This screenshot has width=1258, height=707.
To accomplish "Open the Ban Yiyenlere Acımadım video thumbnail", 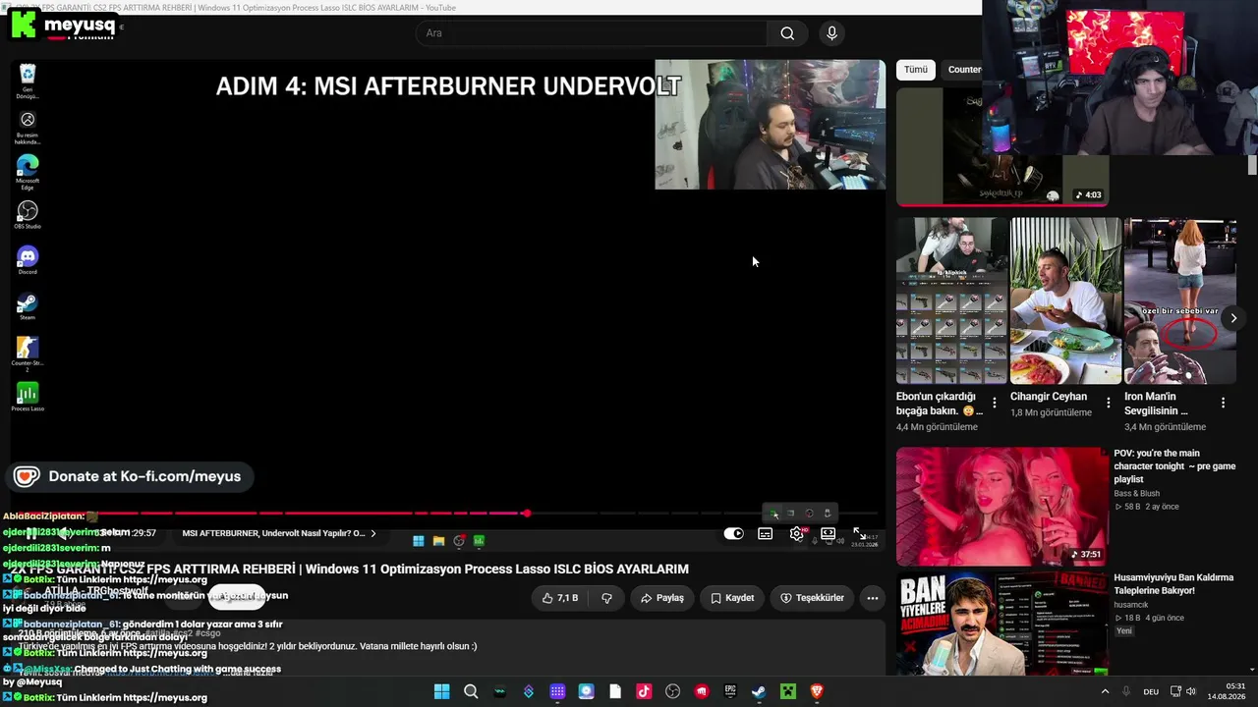I will click(1002, 624).
